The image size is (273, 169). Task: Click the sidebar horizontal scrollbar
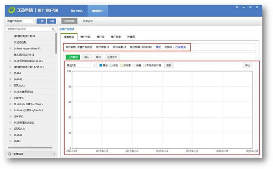coord(30,148)
